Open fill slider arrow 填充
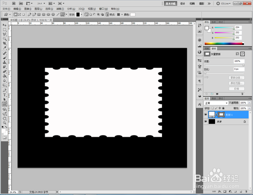 tap(249, 108)
